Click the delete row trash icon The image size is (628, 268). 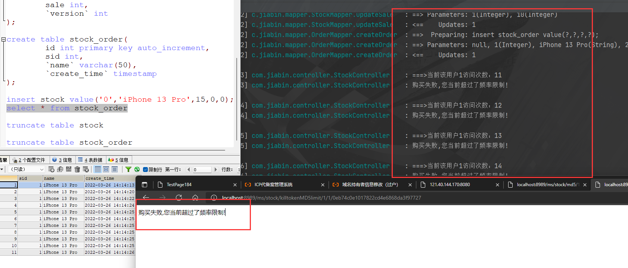point(77,169)
